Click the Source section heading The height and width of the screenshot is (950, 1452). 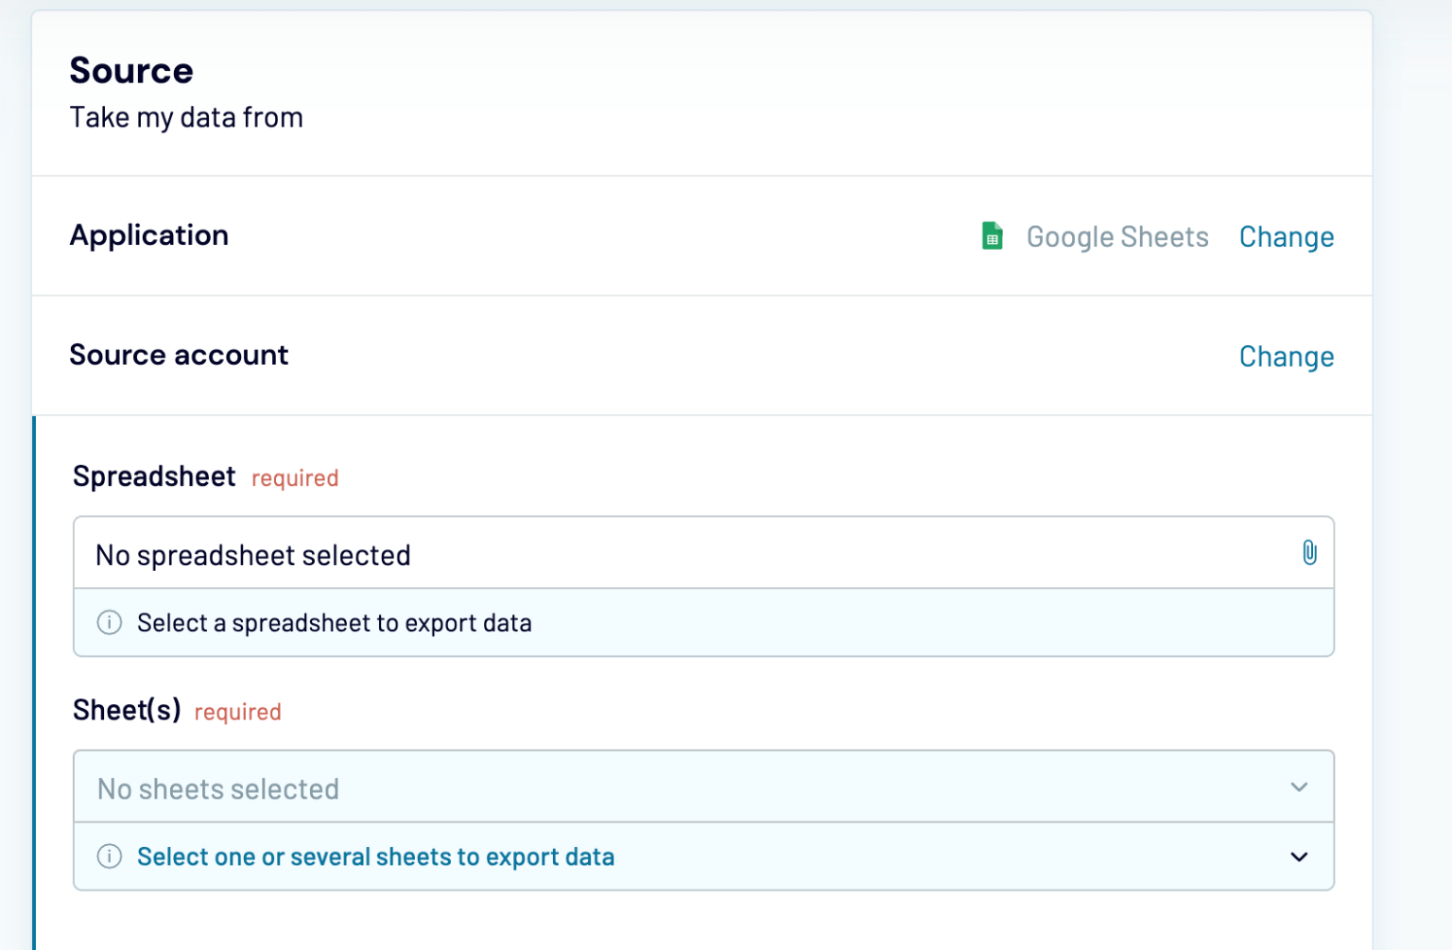(131, 70)
